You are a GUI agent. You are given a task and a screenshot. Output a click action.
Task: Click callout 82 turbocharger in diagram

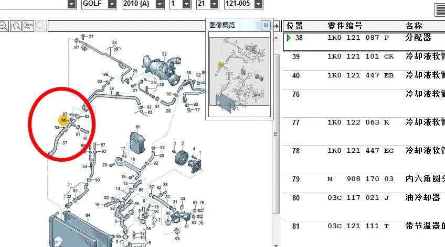pos(165,54)
